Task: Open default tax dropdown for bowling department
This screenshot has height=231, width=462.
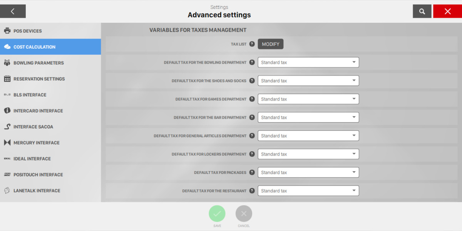Action: coord(308,62)
